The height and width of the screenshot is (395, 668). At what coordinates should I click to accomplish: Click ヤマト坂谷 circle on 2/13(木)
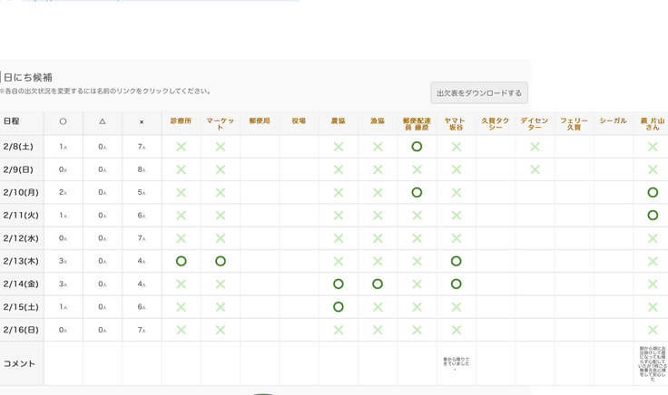pos(457,261)
